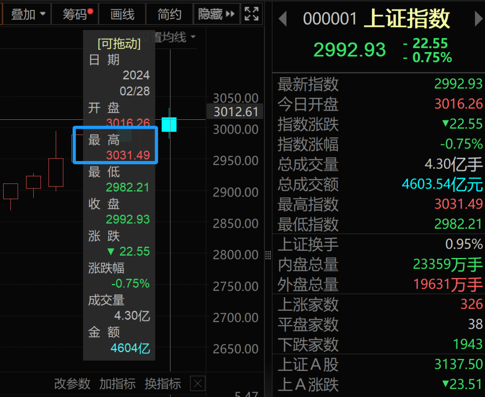Click 平盘家数 value 38

click(x=476, y=324)
